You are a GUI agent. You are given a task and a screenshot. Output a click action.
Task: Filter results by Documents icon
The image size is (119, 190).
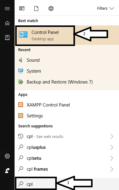(x=36, y=8)
